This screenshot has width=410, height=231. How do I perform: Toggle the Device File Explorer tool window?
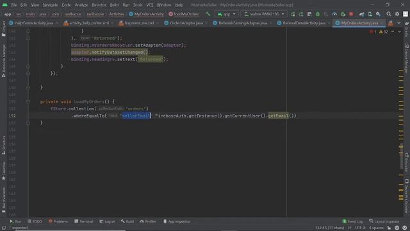click(407, 196)
